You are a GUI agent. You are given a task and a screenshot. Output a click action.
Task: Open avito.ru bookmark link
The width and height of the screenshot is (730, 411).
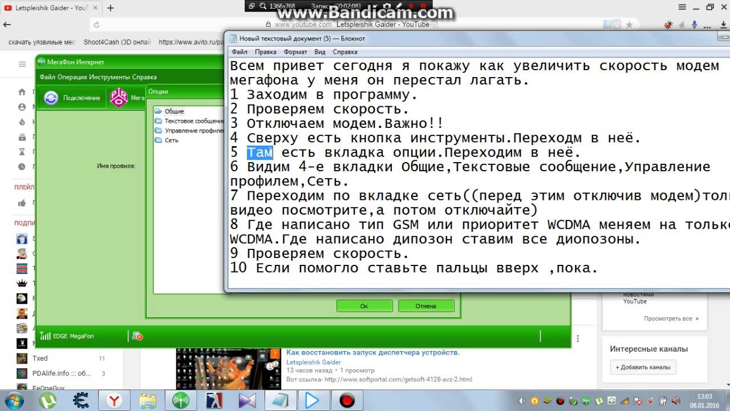[191, 42]
